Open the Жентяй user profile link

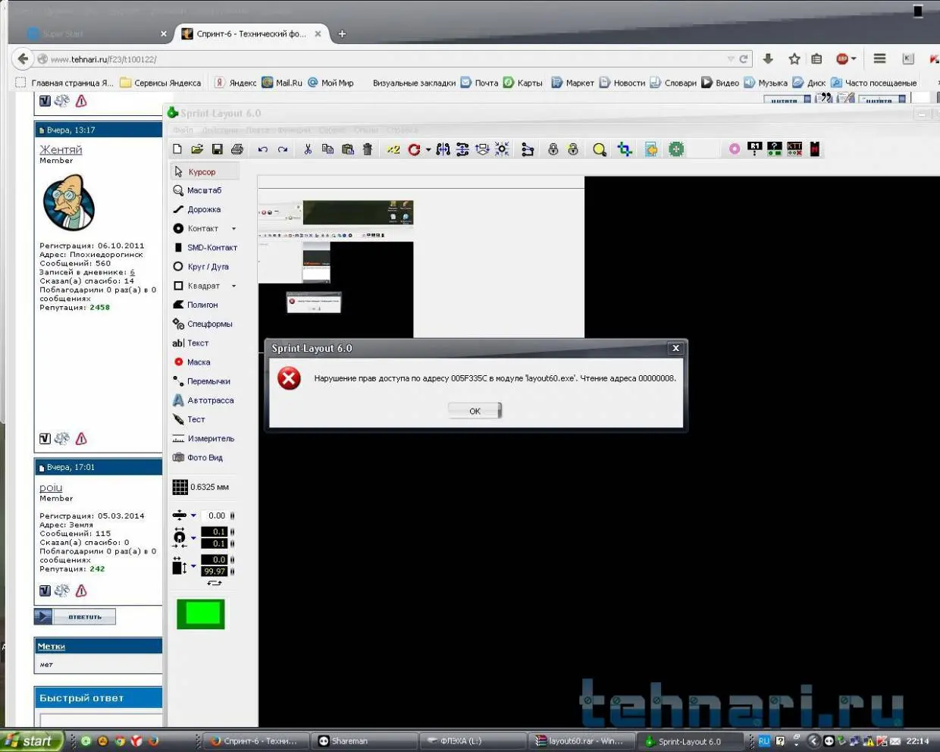point(61,150)
